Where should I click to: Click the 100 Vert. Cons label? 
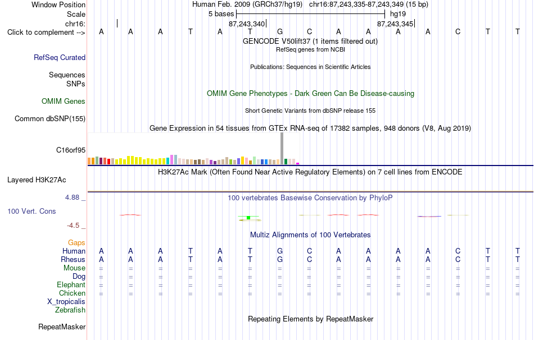pos(31,211)
